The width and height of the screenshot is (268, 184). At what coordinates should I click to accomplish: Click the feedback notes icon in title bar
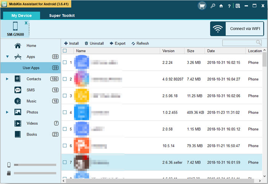coord(238,6)
